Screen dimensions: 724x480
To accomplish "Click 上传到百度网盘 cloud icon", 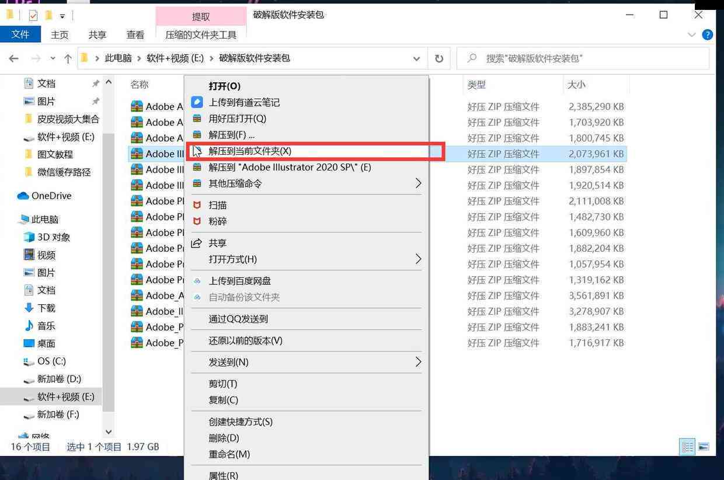I will coord(197,281).
